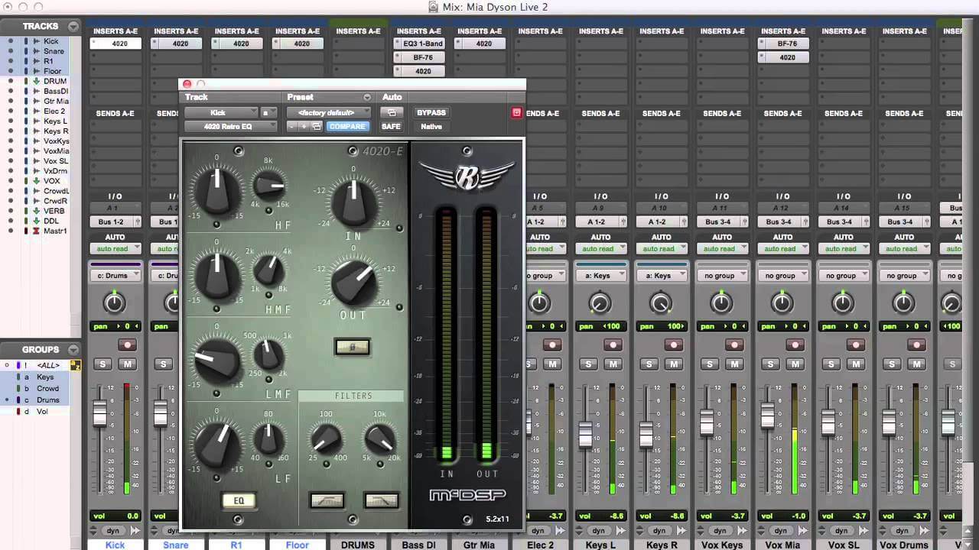
Task: Bypass the 4020 Retro EQ plug-in
Action: (431, 112)
